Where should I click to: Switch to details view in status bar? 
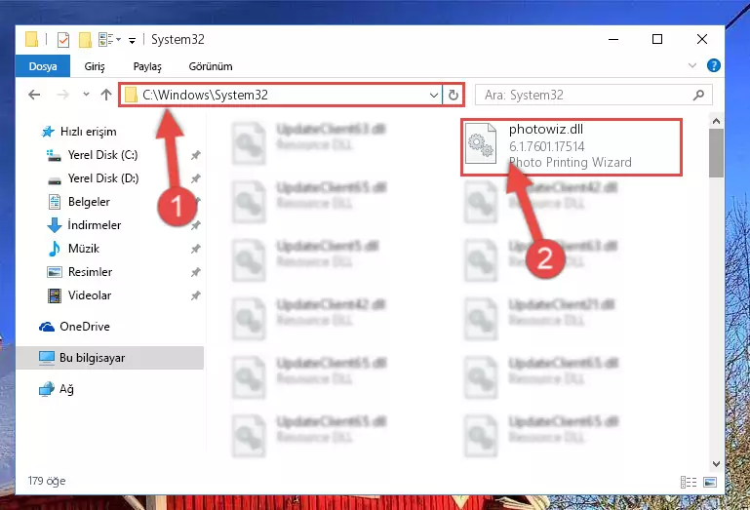tap(689, 482)
